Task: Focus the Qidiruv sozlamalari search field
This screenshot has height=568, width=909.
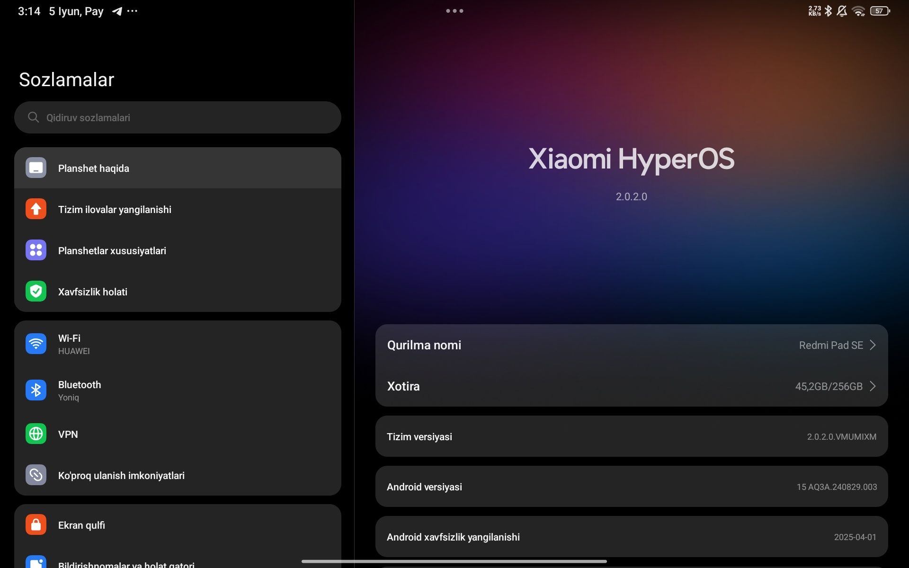Action: 178,117
